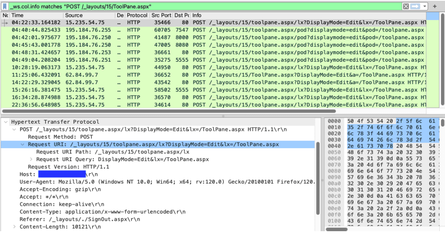The height and width of the screenshot is (234, 445).
Task: Select the Referer header field
Action: pyautogui.click(x=80, y=219)
